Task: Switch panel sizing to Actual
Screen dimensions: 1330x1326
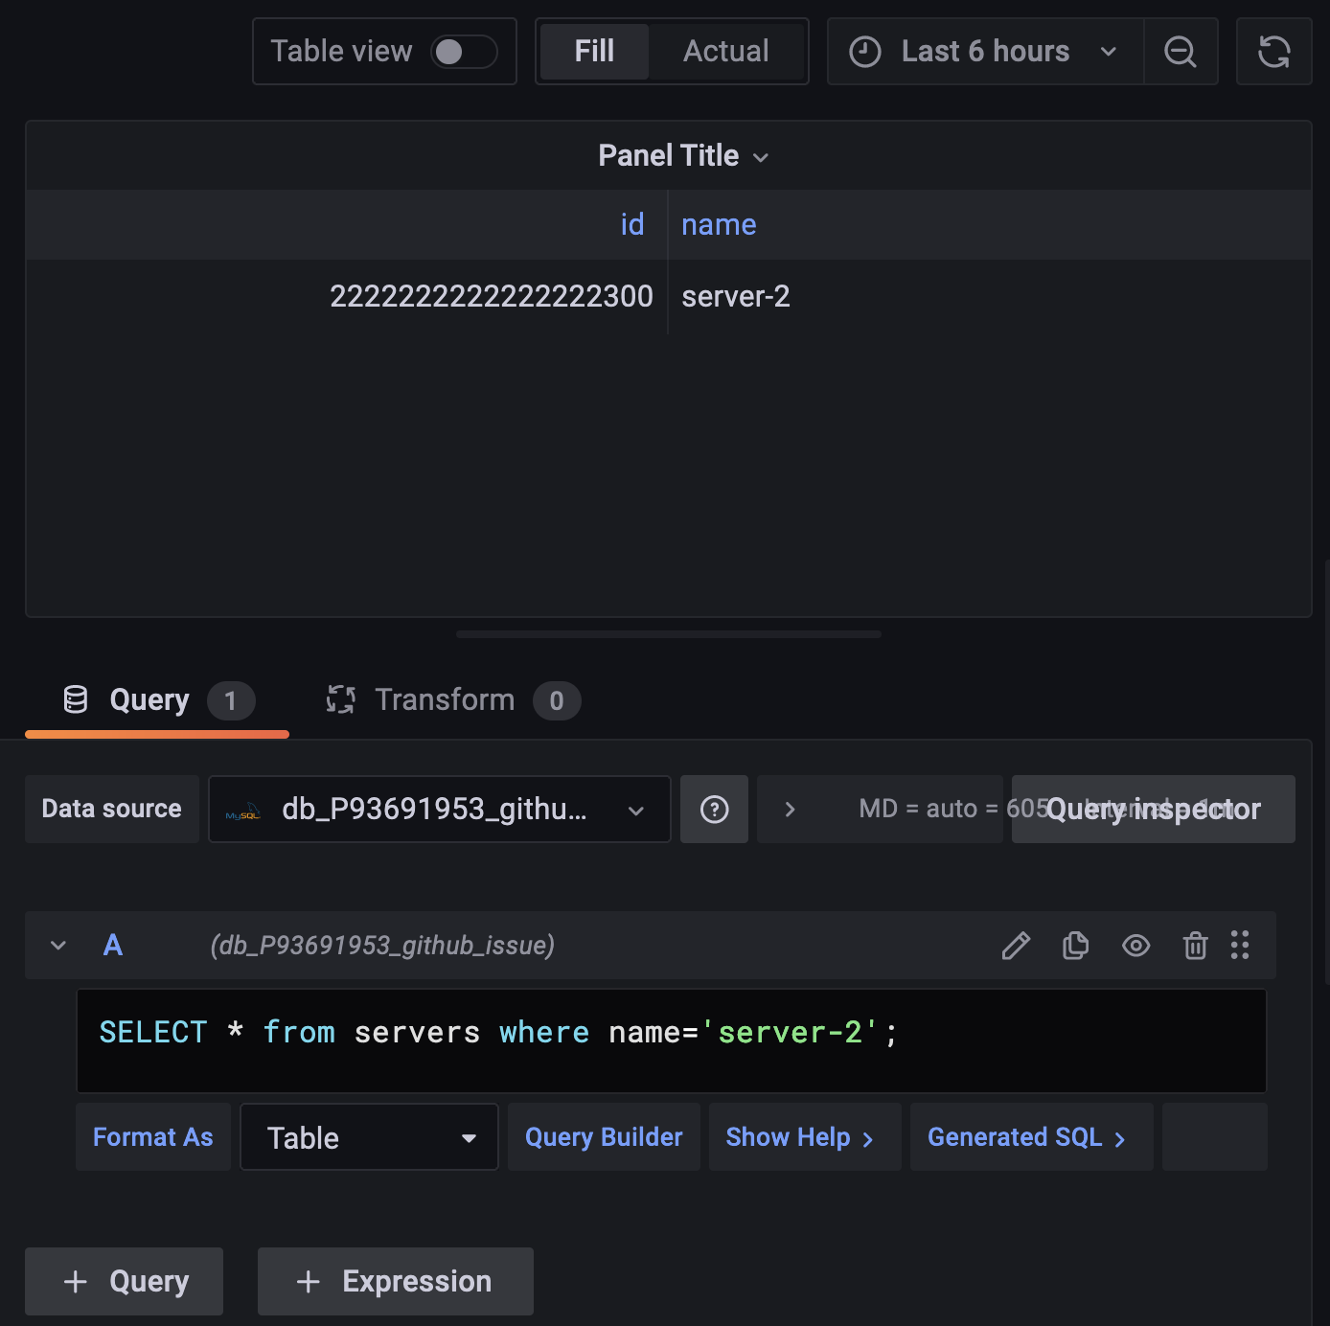Action: click(725, 51)
